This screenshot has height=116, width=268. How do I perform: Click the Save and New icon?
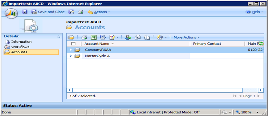pos(71,12)
